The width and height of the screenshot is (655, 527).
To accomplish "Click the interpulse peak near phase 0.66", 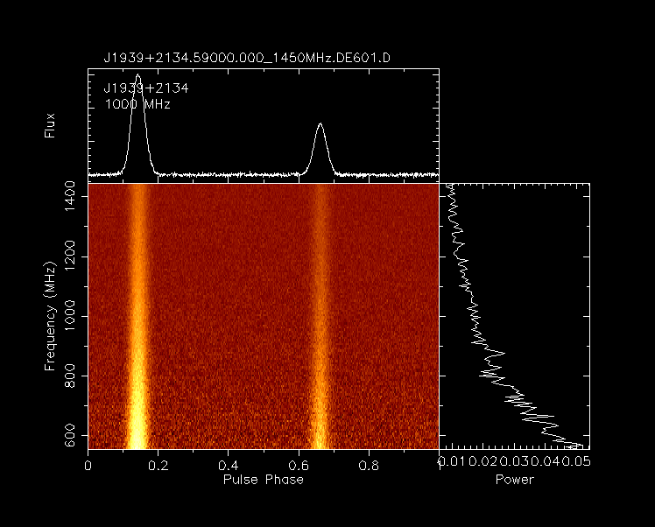I will click(320, 125).
